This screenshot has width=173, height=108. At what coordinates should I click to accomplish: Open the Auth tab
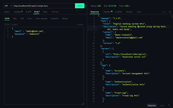(x=28, y=12)
